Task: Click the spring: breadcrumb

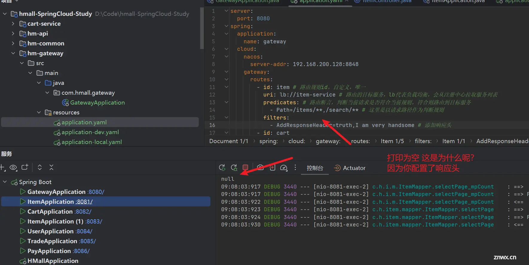Action: click(x=268, y=141)
